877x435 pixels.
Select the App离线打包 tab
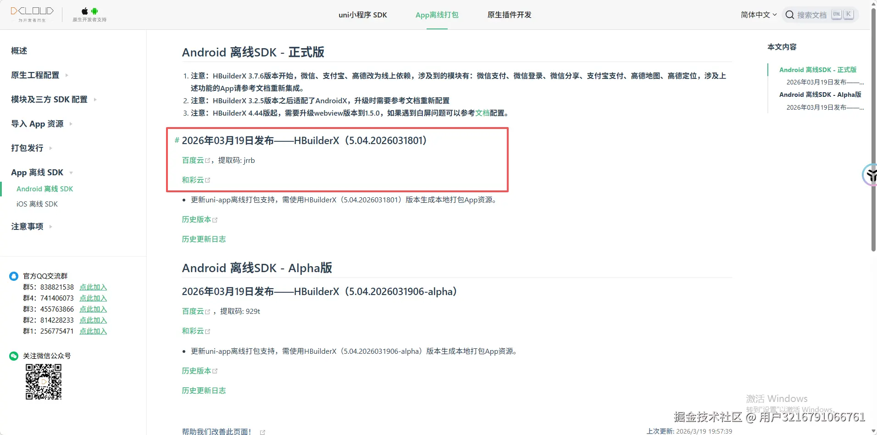(x=437, y=15)
